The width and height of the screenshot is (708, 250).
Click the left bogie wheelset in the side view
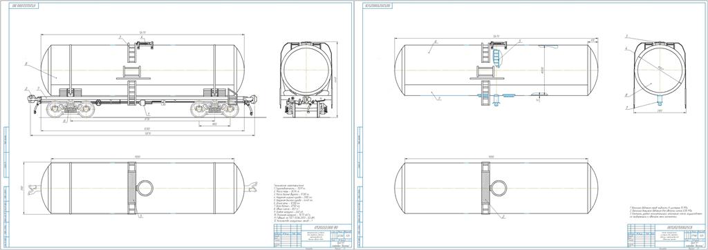(x=69, y=109)
